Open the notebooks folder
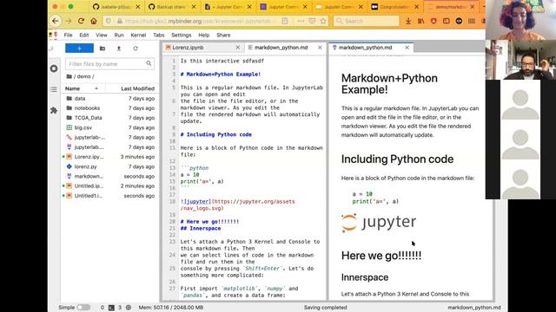 coord(110,108)
